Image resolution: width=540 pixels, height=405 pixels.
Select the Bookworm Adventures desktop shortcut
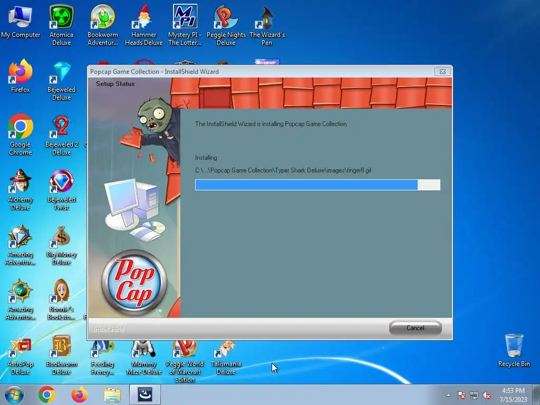pos(103,25)
